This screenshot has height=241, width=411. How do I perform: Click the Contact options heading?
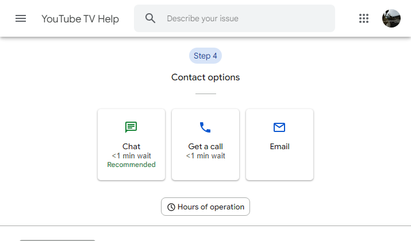tap(206, 77)
